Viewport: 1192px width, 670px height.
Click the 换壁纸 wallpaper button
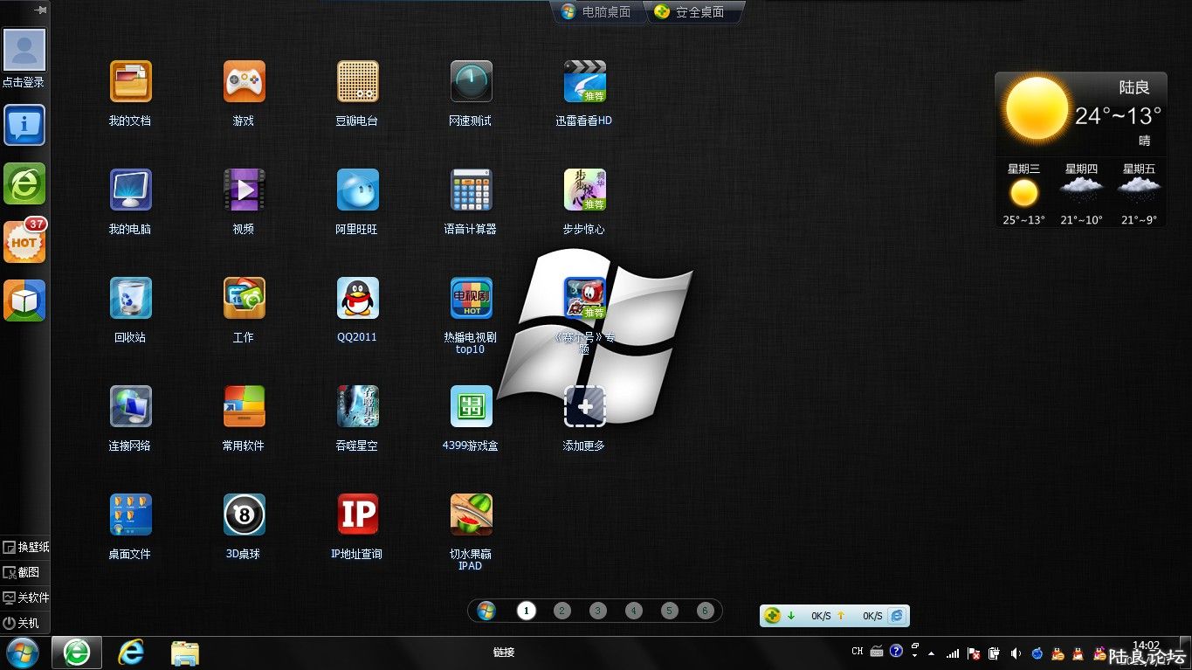coord(25,548)
